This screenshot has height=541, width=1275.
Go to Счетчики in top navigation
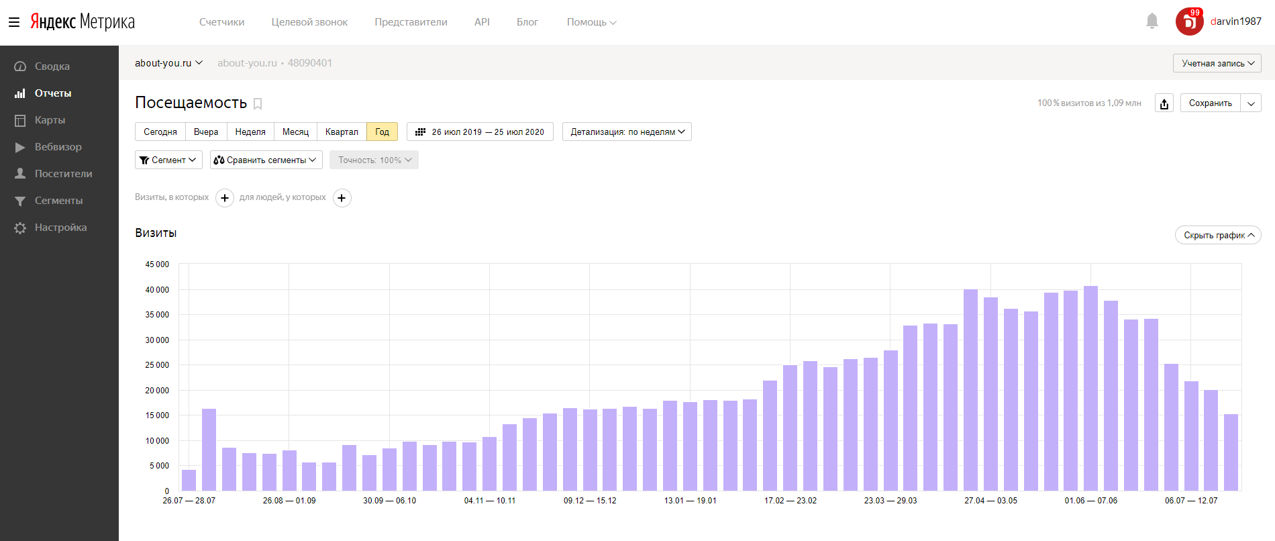pyautogui.click(x=221, y=22)
